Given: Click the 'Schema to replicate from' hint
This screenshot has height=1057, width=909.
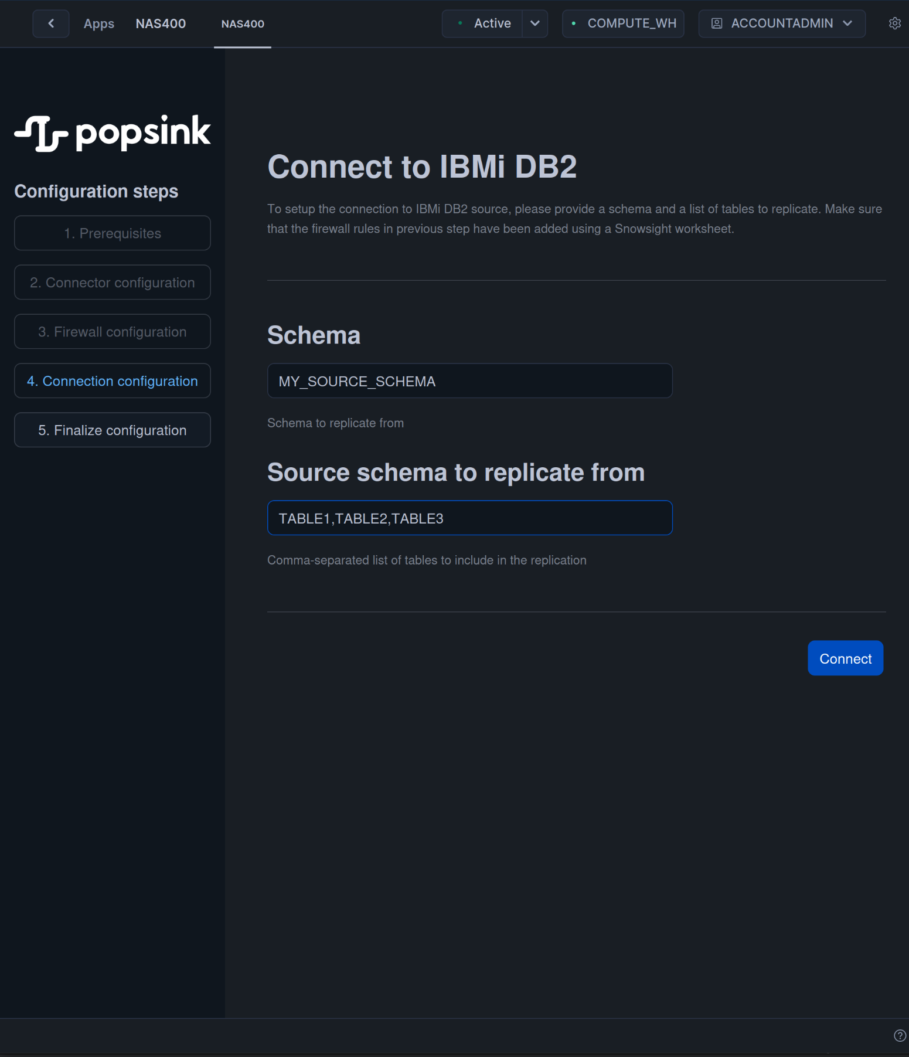Looking at the screenshot, I should click(335, 423).
